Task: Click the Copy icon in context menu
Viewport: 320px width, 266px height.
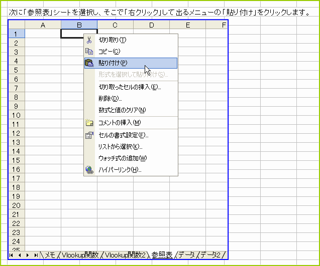Action: click(x=89, y=51)
